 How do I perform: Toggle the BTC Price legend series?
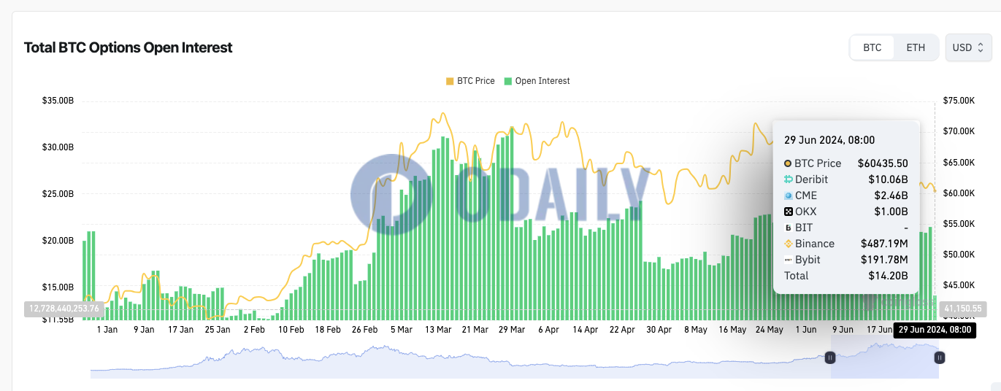coord(470,81)
